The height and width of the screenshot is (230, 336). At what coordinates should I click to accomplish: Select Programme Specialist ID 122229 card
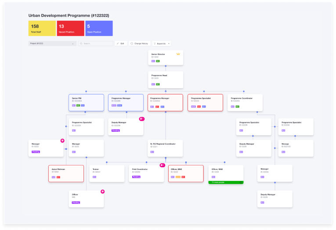(254, 127)
